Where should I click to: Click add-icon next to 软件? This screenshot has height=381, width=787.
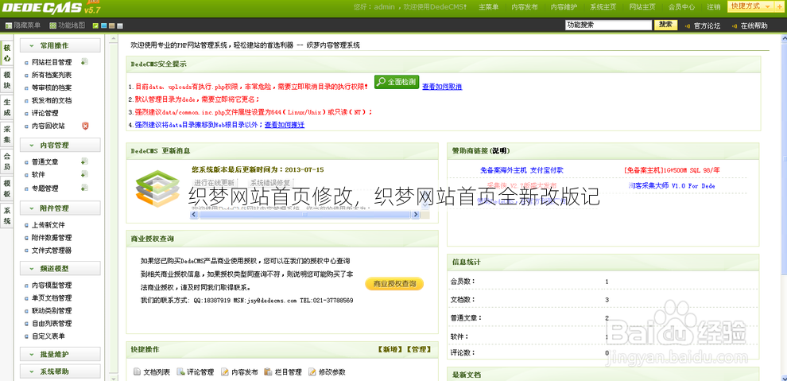85,174
